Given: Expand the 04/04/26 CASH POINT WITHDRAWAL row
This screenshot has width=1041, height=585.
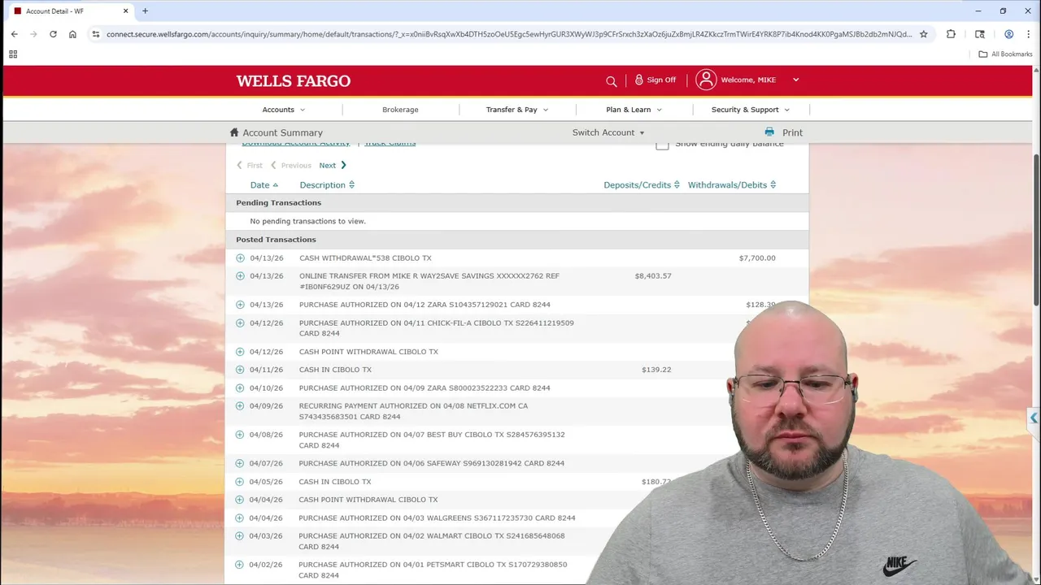Looking at the screenshot, I should (x=239, y=500).
